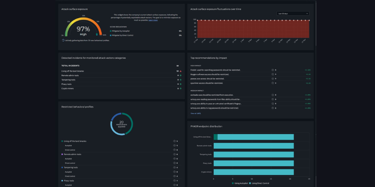Click green status icon next to Crypto miners incidents

pyautogui.click(x=180, y=88)
